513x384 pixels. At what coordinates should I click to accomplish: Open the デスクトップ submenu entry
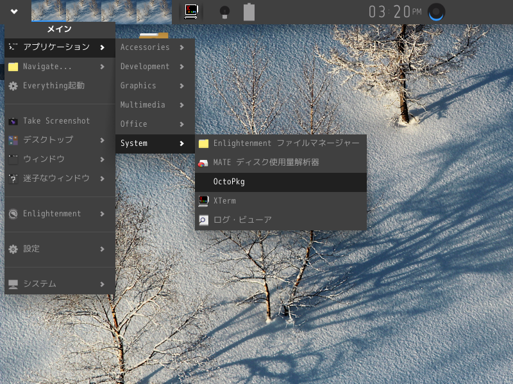(x=60, y=140)
